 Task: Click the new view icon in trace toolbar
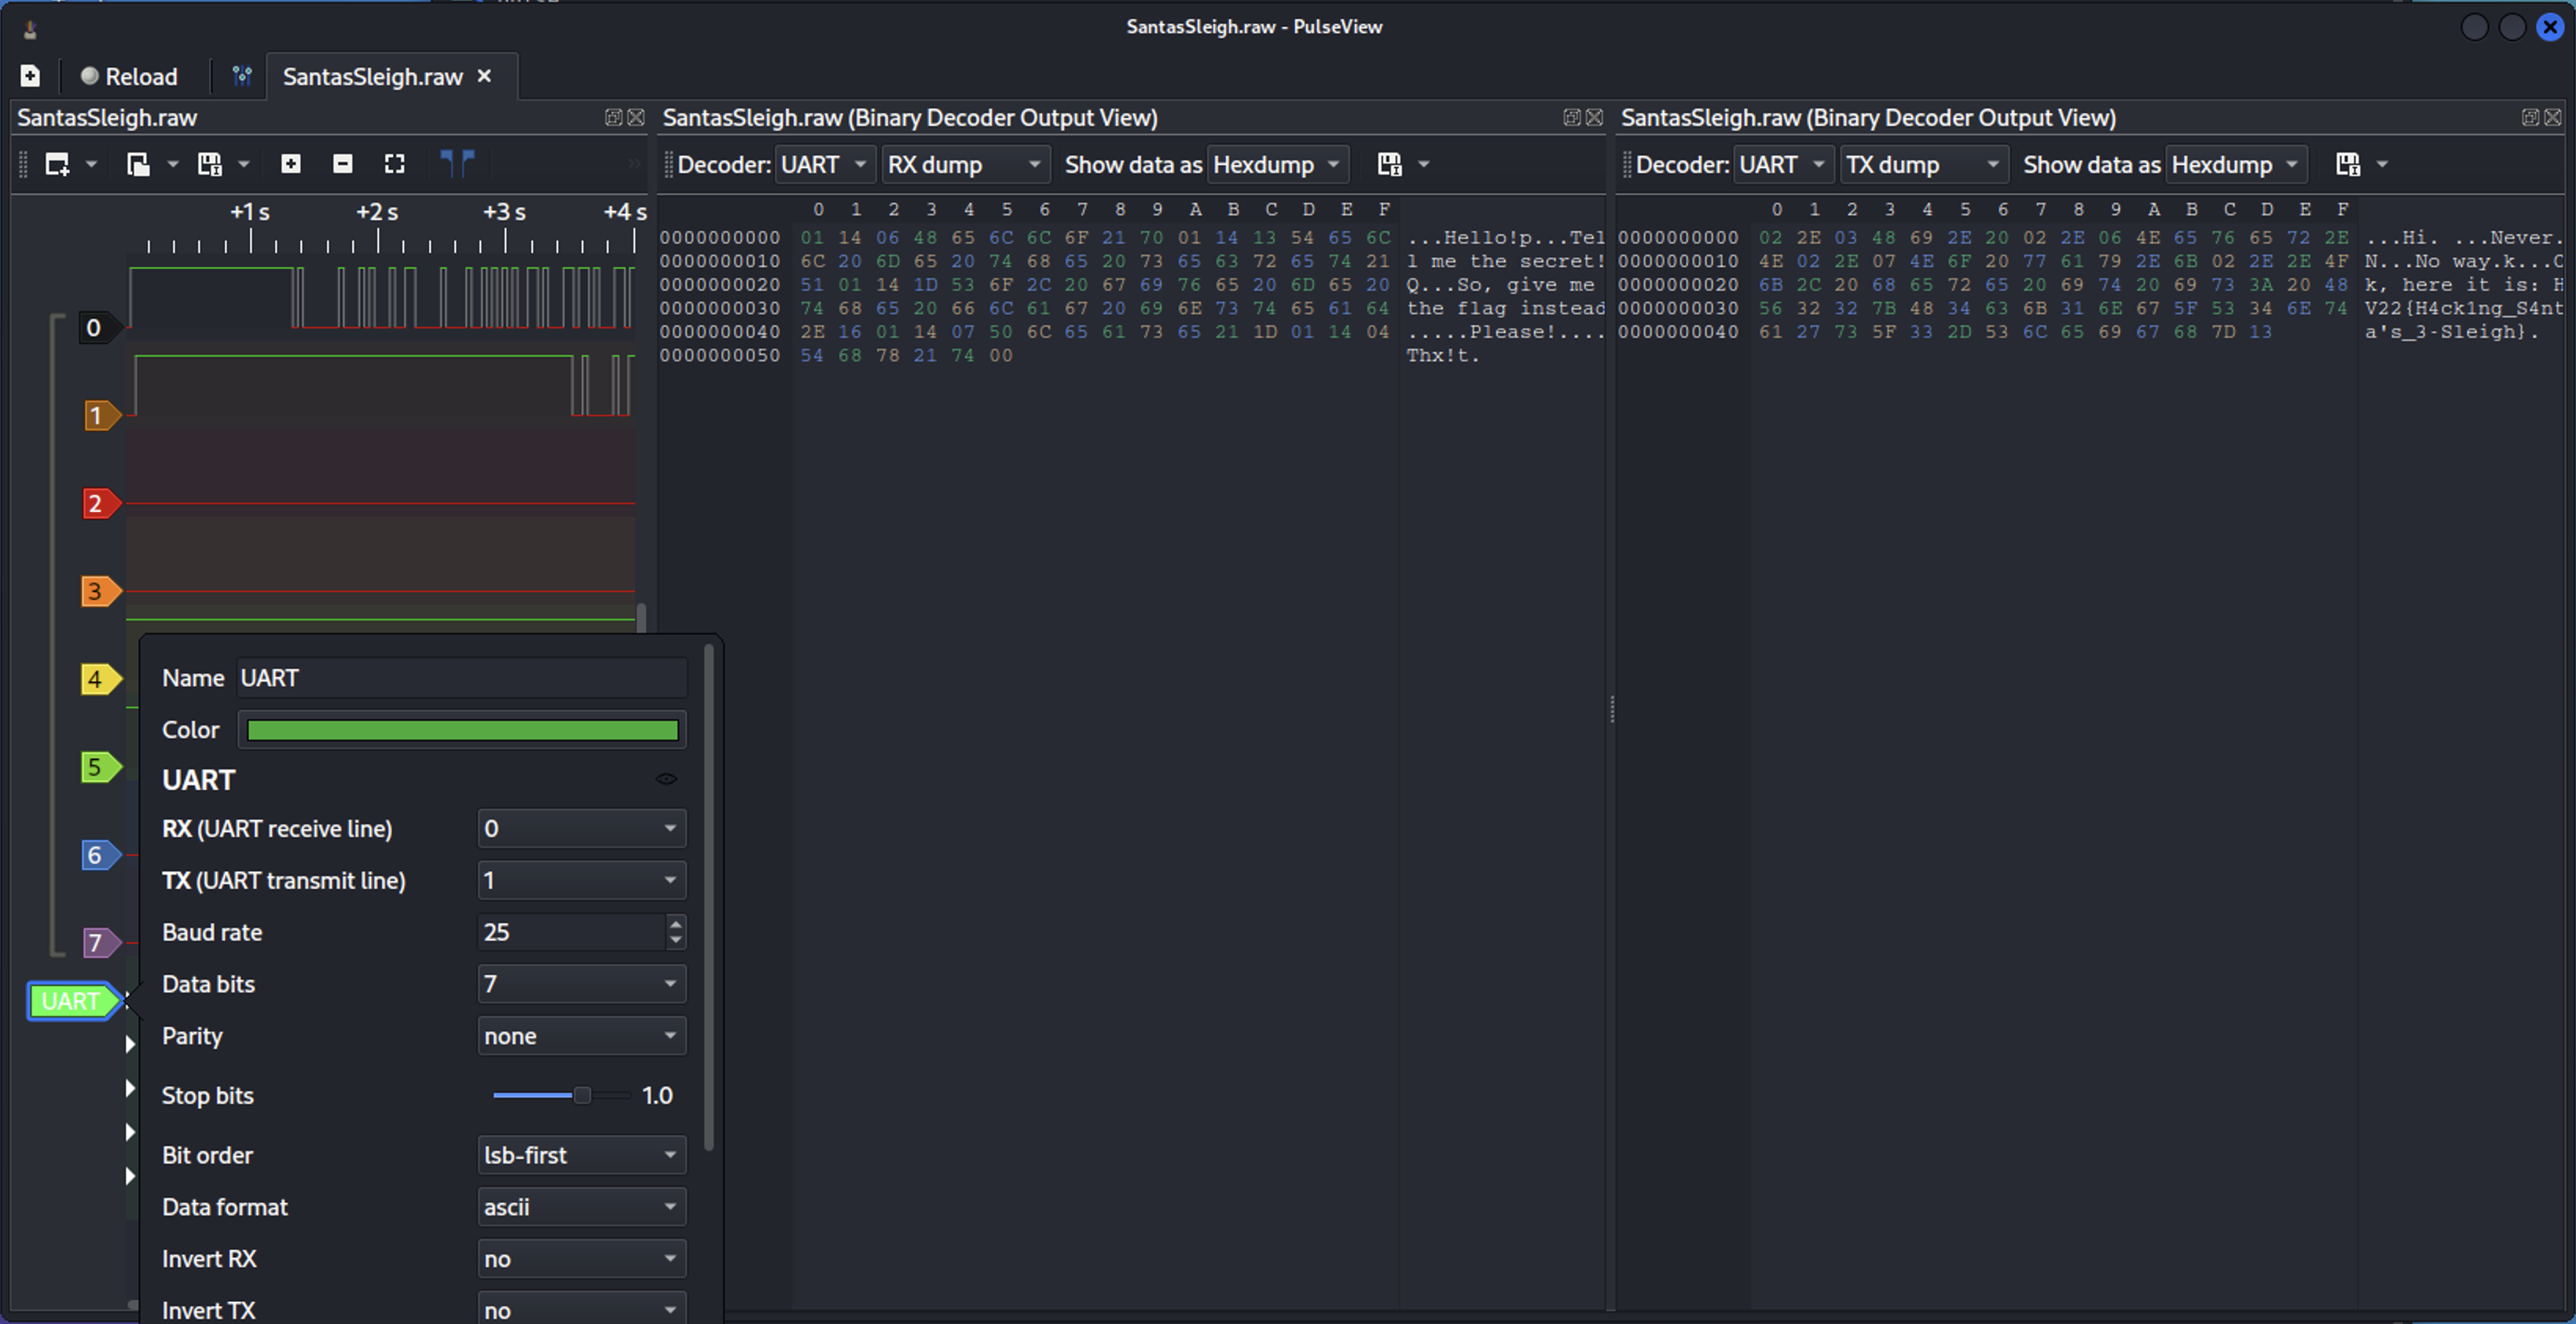click(x=57, y=164)
